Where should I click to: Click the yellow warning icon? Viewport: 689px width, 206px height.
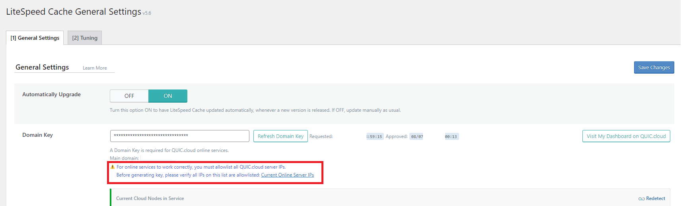tap(113, 167)
